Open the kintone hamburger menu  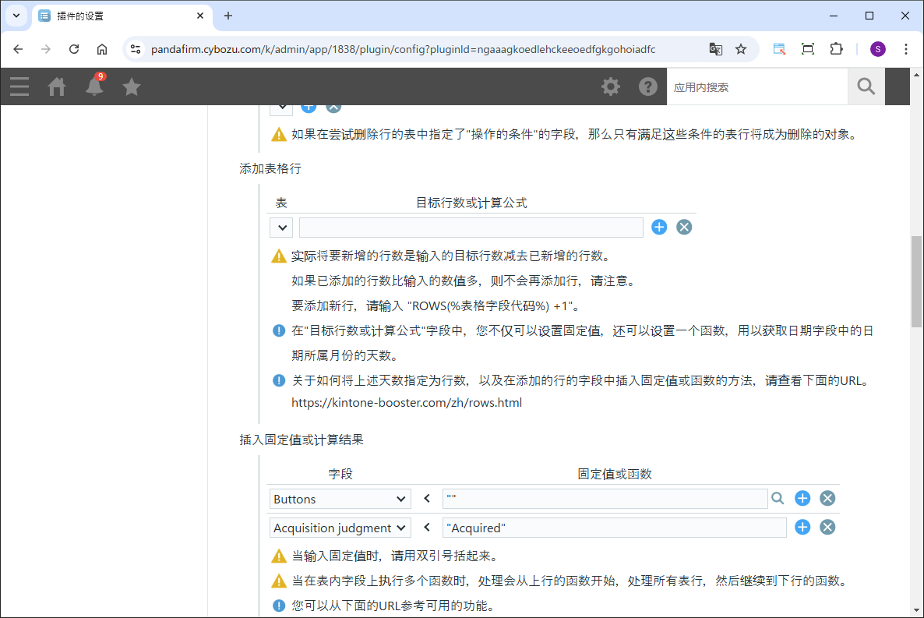tap(19, 87)
